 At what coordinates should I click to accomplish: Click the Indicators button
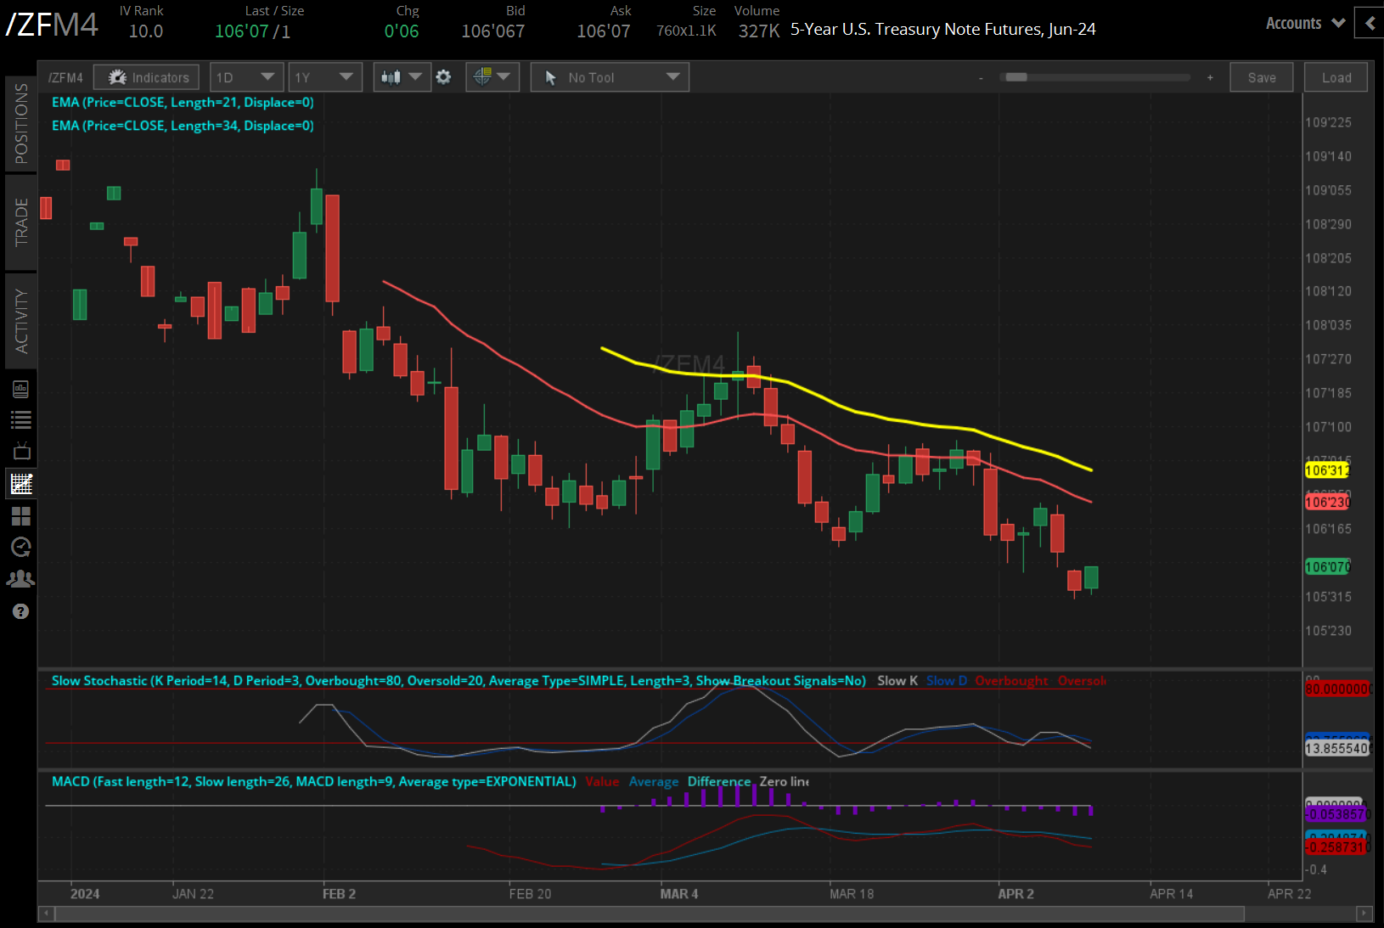pos(147,77)
